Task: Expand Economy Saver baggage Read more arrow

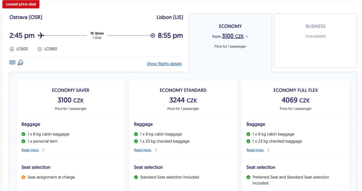Action: click(43, 150)
